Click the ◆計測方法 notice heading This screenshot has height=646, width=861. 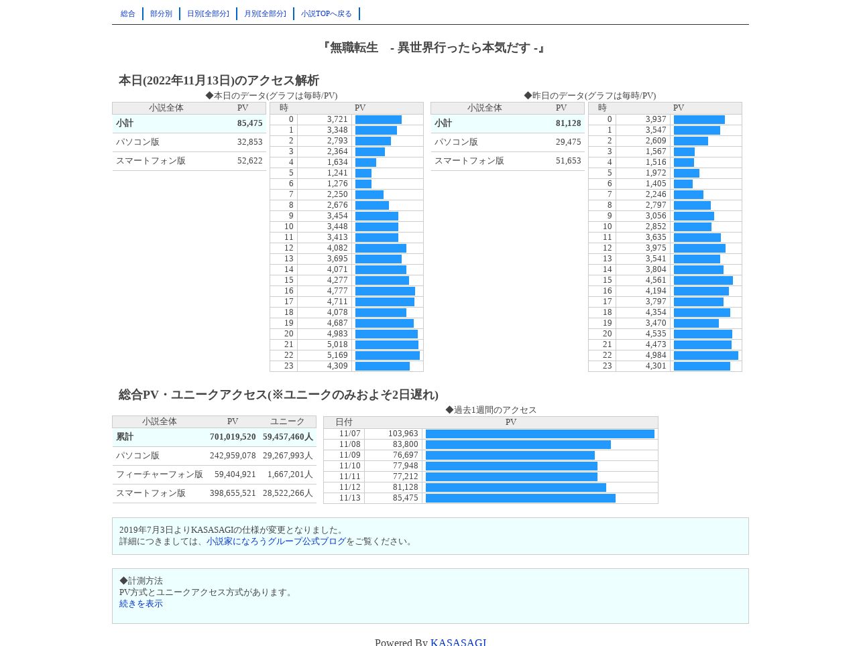pos(141,581)
